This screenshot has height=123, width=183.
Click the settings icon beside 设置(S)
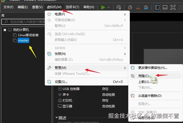coord(49,82)
